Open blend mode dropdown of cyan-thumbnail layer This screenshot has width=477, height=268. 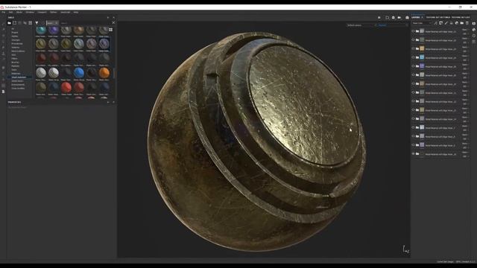(x=465, y=57)
